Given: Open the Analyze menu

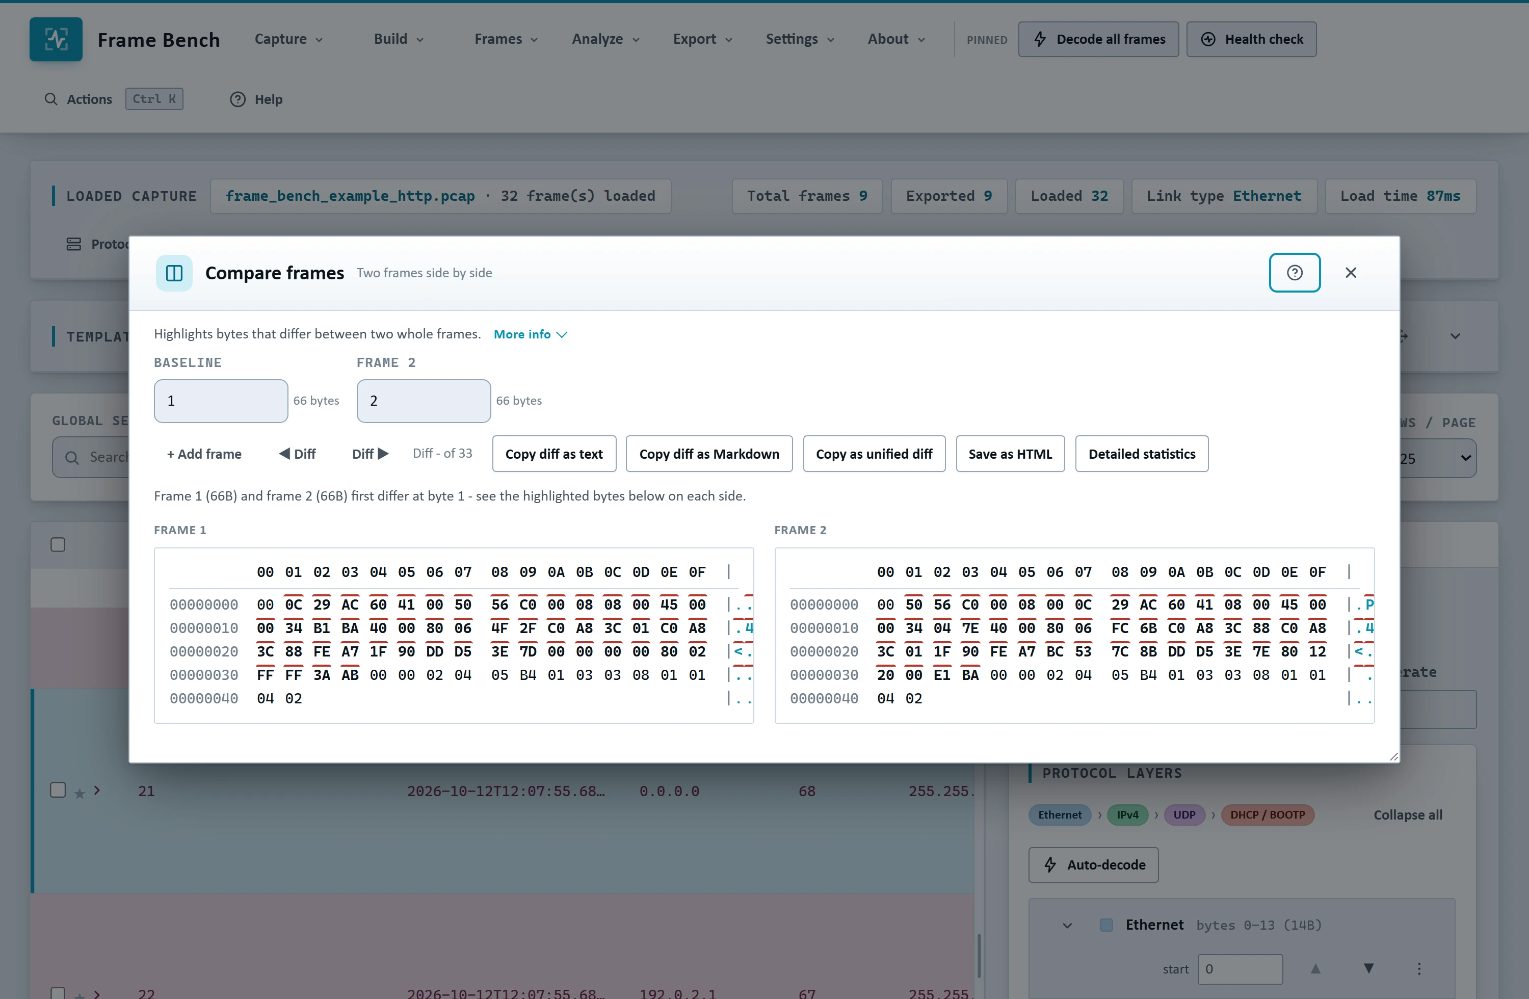Looking at the screenshot, I should [x=605, y=39].
